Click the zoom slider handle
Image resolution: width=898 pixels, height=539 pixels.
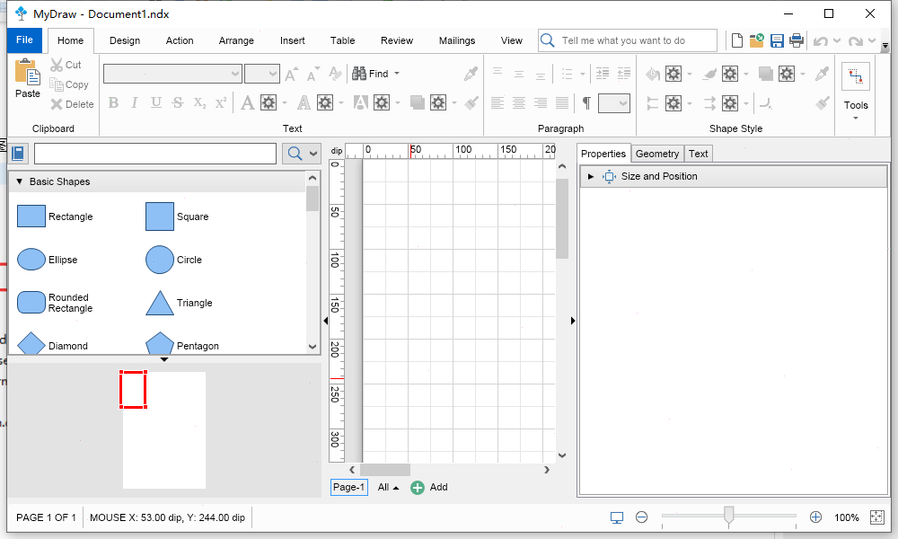(x=728, y=516)
